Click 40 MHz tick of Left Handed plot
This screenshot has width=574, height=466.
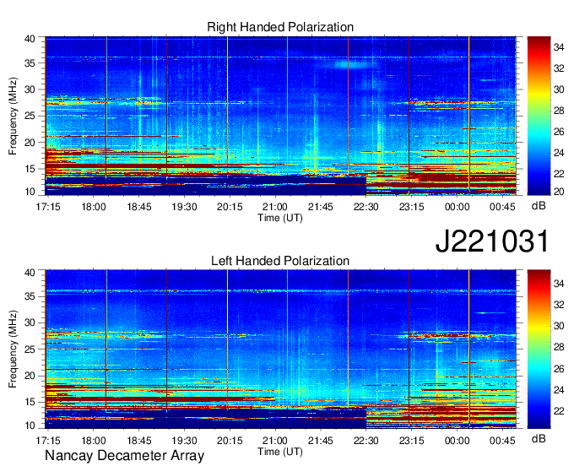(30, 273)
